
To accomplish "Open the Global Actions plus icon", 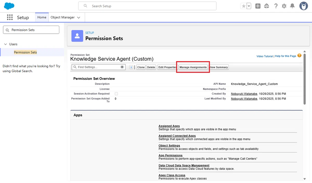I will pyautogui.click(x=258, y=6).
